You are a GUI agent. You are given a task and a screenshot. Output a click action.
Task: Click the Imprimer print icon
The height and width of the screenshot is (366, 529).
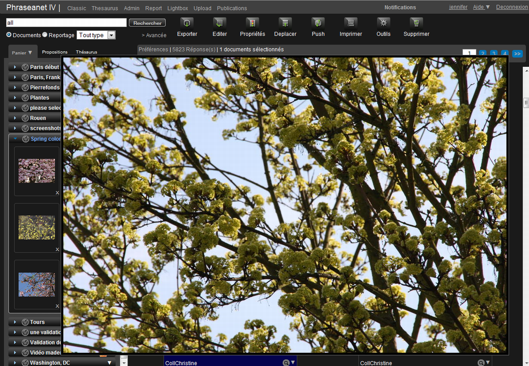click(x=350, y=23)
